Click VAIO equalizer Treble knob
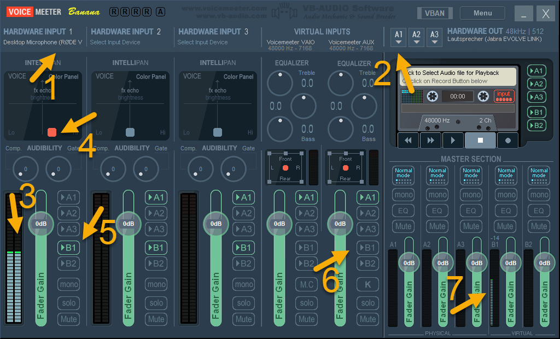The height and width of the screenshot is (339, 560). [x=279, y=83]
